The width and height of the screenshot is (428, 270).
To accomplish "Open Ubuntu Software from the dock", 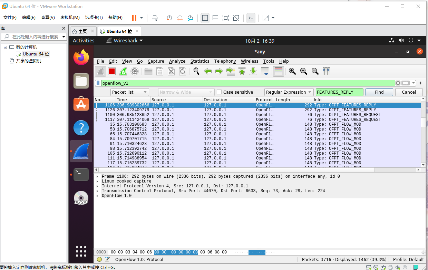I will click(81, 104).
